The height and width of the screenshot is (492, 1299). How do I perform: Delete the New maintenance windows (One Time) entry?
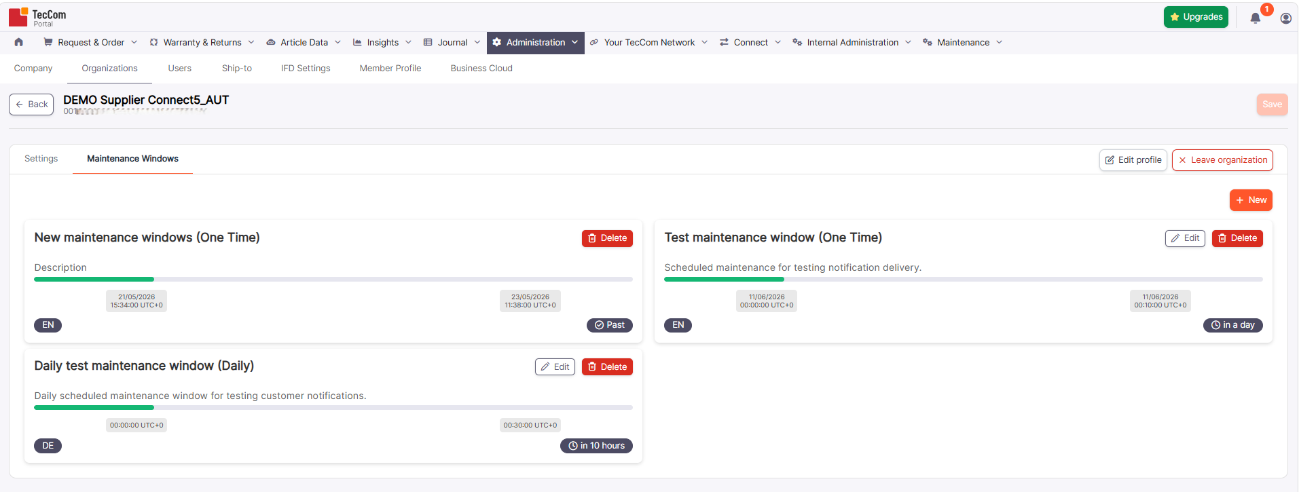pyautogui.click(x=607, y=238)
